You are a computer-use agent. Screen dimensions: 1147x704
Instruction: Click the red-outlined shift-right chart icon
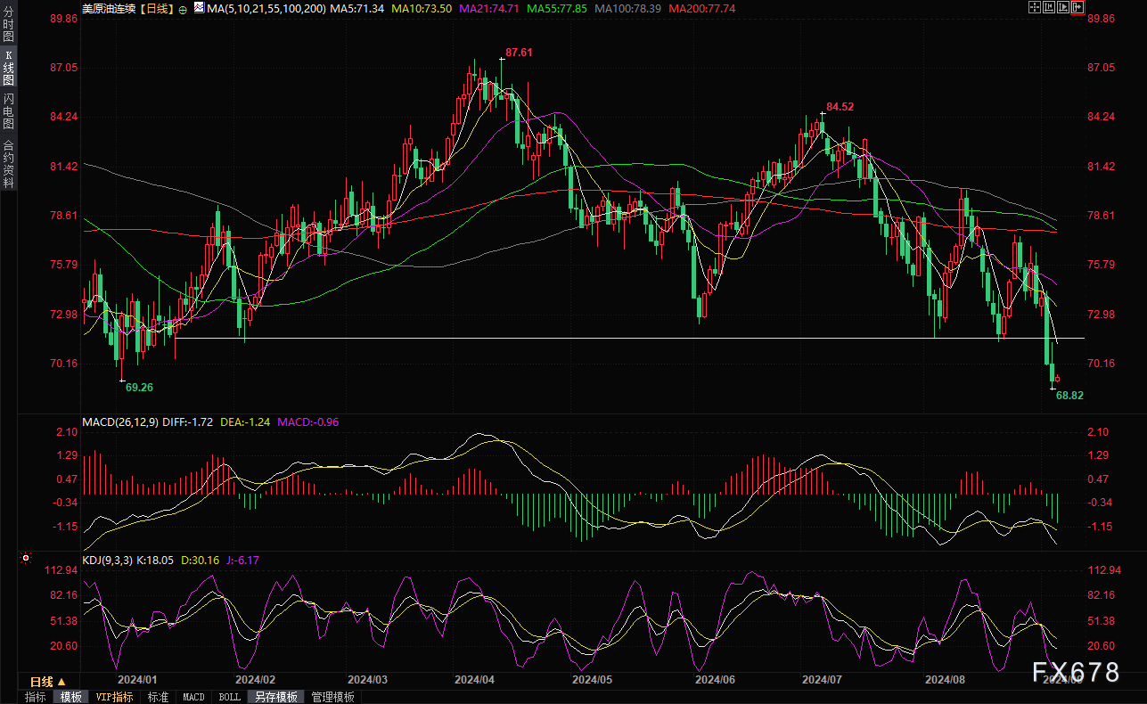click(x=1077, y=8)
